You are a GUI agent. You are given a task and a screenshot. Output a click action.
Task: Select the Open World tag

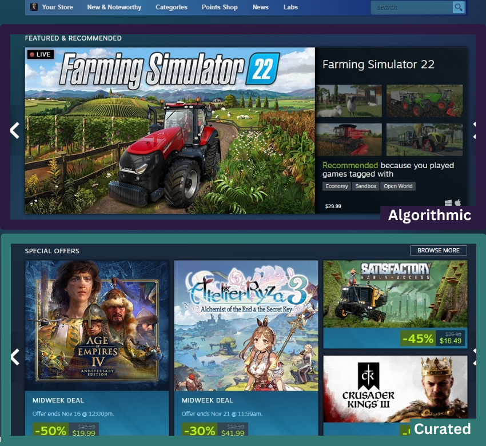(x=398, y=186)
